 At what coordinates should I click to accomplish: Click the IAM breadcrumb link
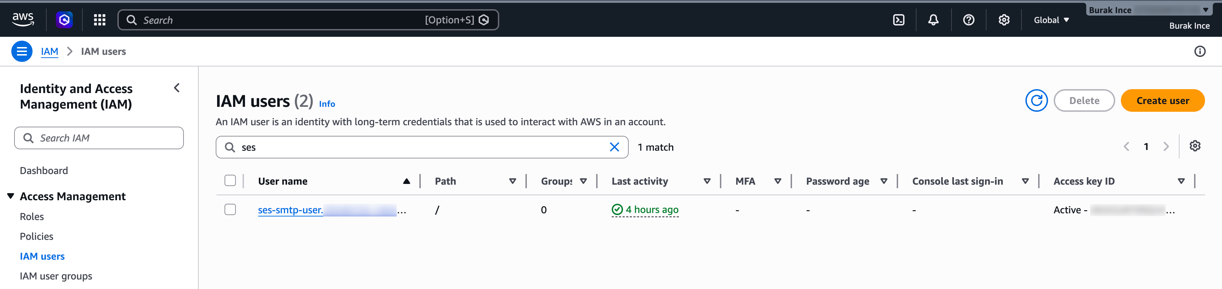click(x=50, y=51)
